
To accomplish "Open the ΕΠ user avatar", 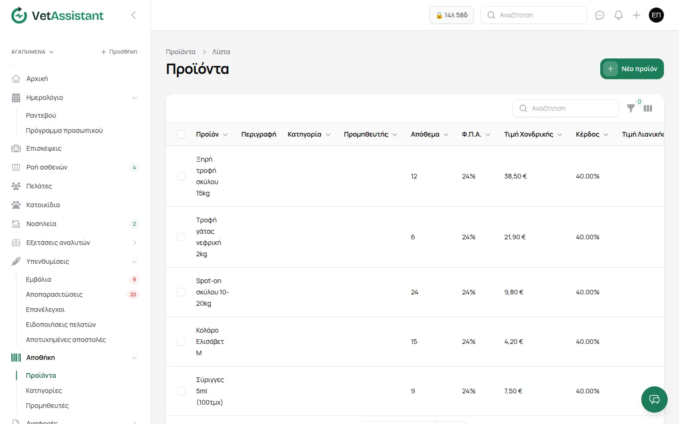I will pyautogui.click(x=656, y=15).
